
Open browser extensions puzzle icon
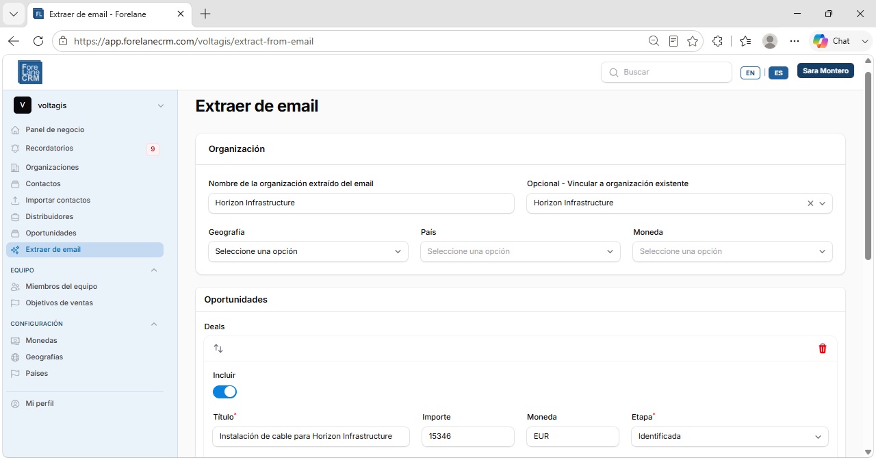717,41
